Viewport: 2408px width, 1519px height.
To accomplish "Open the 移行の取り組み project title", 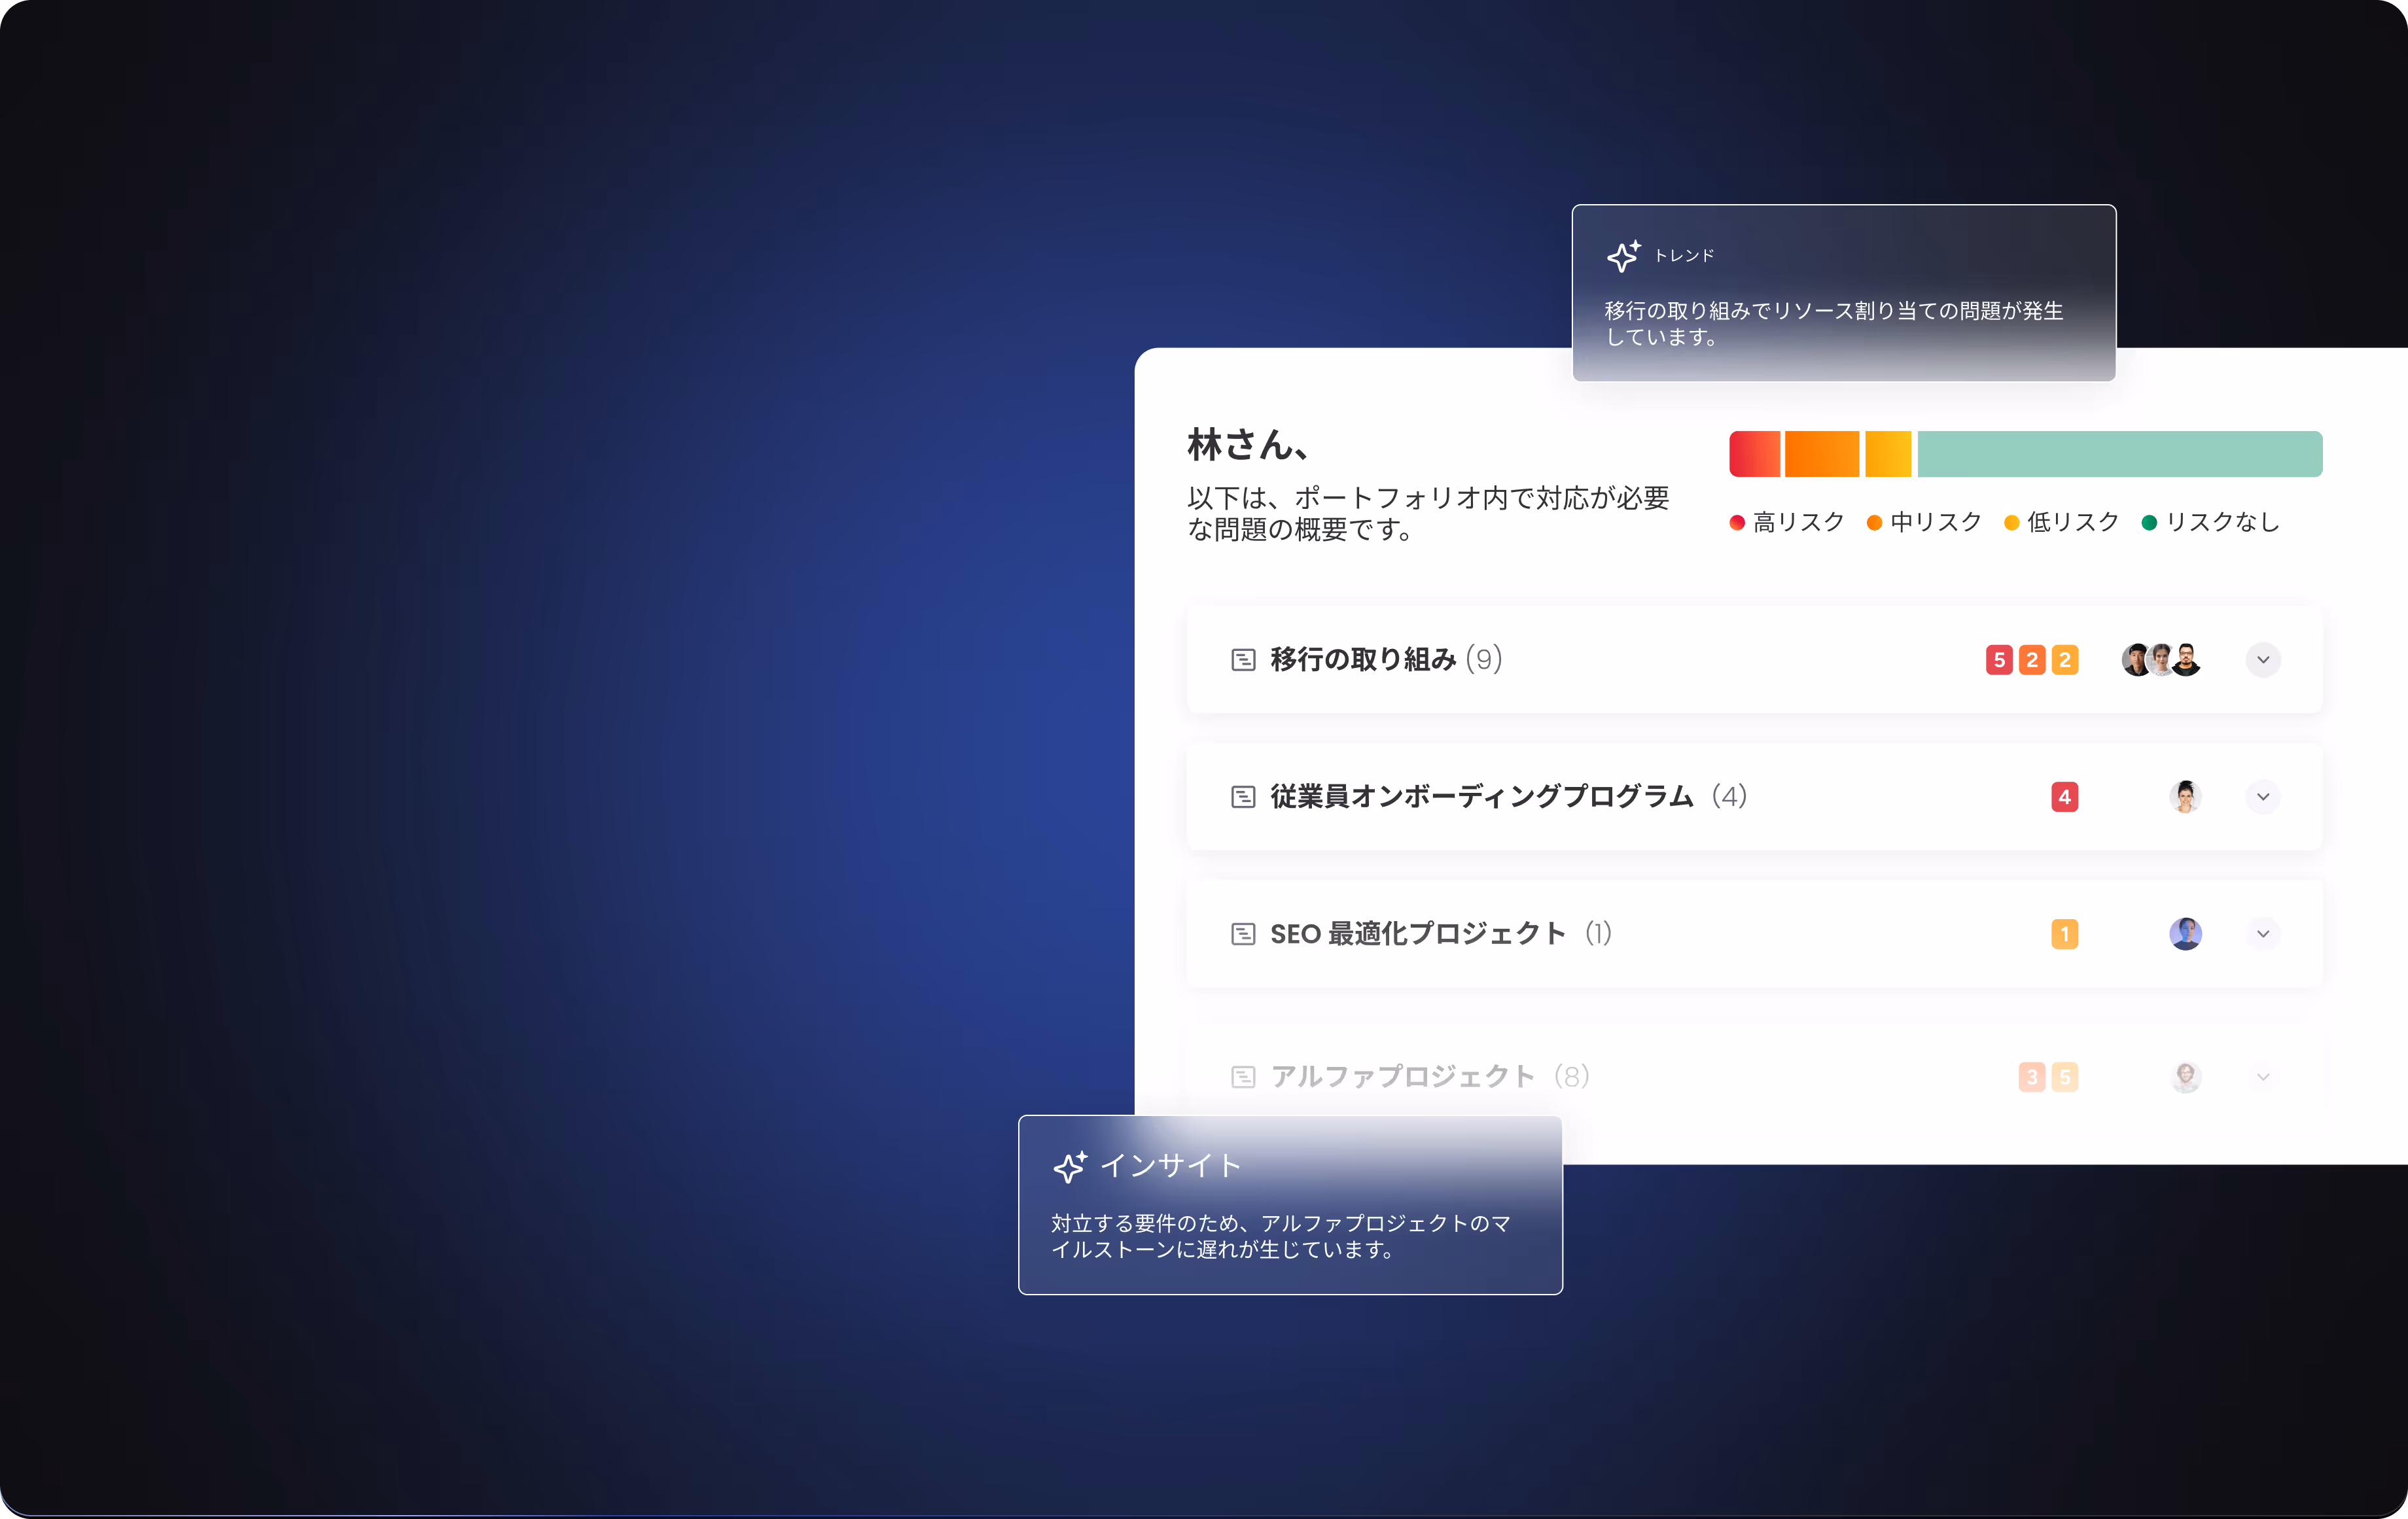I will (x=1362, y=660).
